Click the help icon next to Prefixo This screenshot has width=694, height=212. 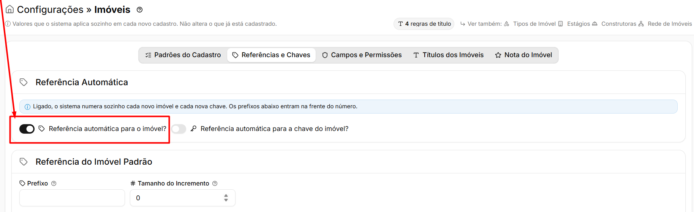pyautogui.click(x=54, y=183)
